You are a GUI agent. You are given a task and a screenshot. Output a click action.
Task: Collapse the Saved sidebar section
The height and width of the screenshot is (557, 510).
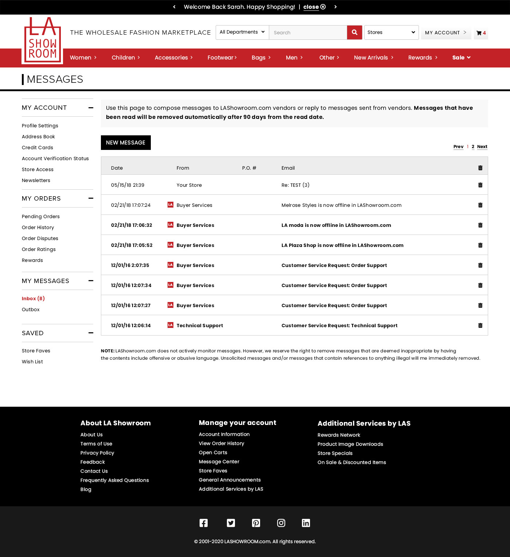pos(91,333)
